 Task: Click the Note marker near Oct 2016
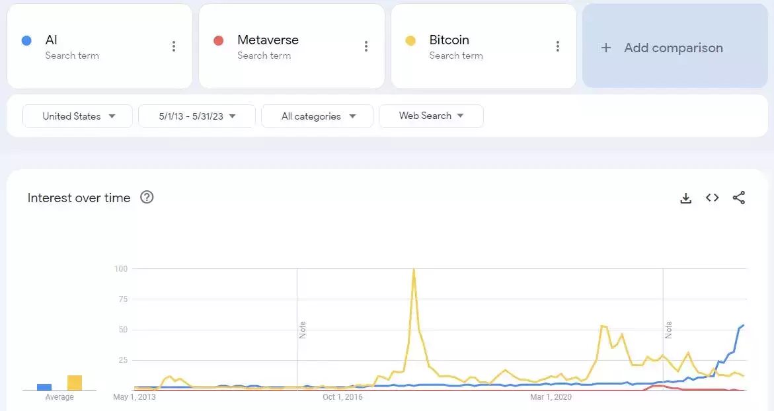coord(302,330)
